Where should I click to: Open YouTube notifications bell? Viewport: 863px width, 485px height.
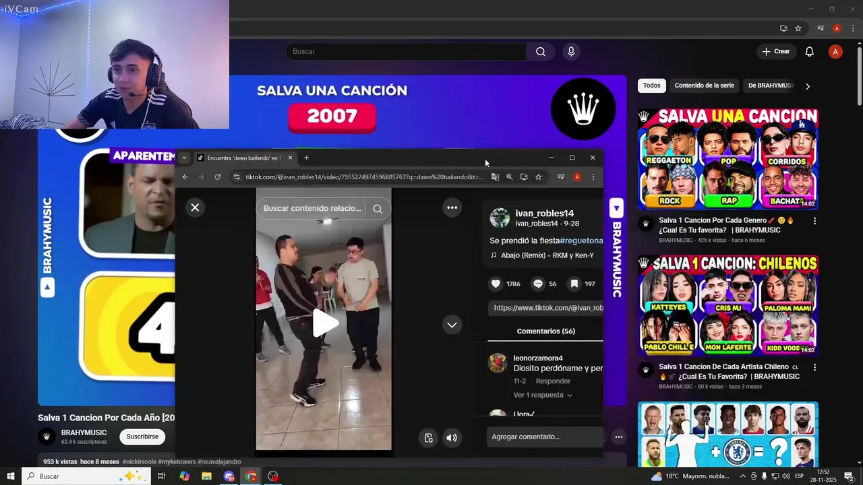coord(810,52)
